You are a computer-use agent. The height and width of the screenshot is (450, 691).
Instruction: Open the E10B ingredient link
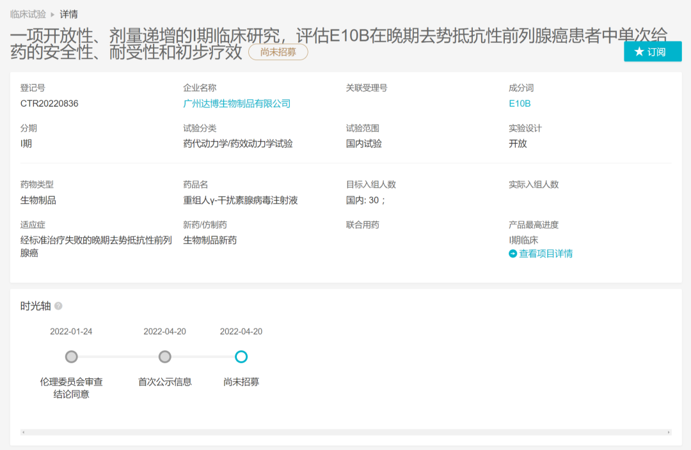pyautogui.click(x=520, y=104)
